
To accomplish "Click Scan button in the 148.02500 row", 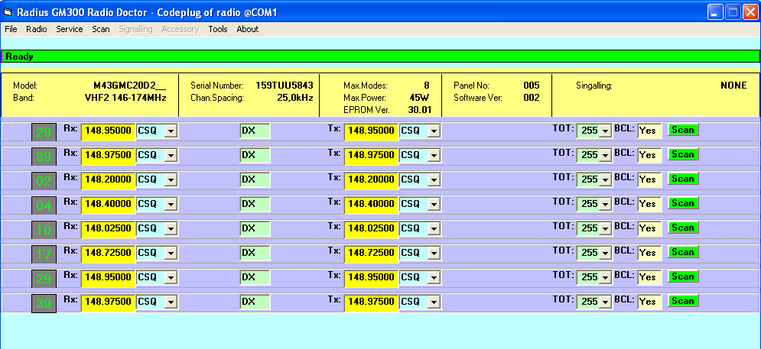I will click(683, 228).
